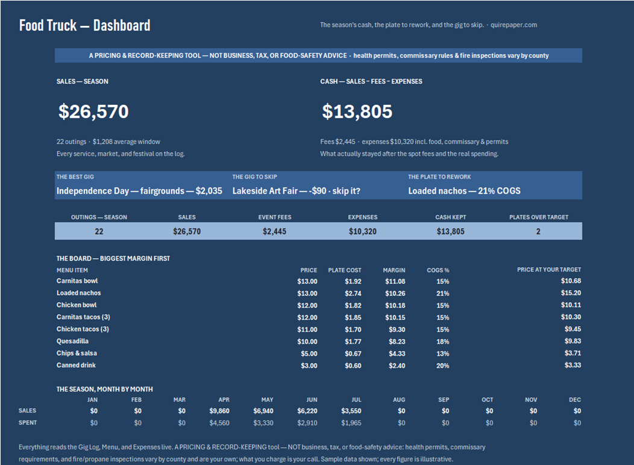
Task: Click the quirepaper.com tagline text
Action: click(x=428, y=25)
